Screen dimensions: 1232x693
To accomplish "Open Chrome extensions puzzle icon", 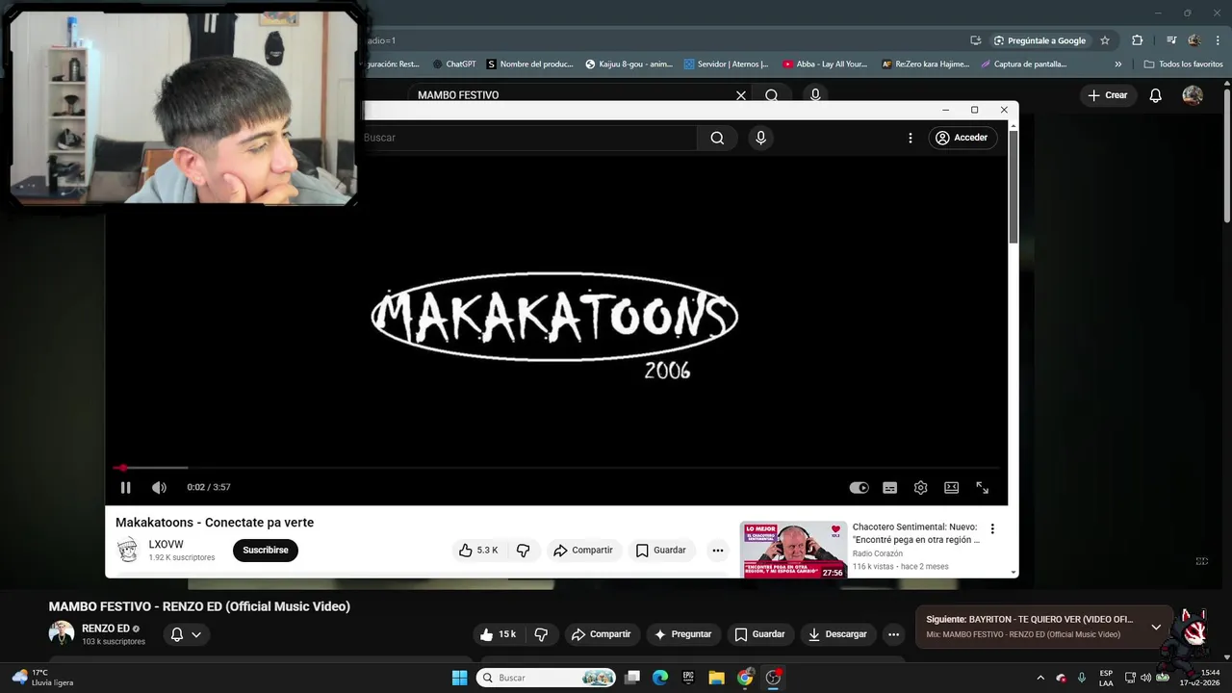I will [1138, 40].
